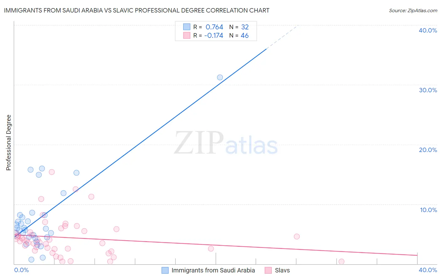
Task: Click the 40.0% x-axis label
Action: (428, 270)
